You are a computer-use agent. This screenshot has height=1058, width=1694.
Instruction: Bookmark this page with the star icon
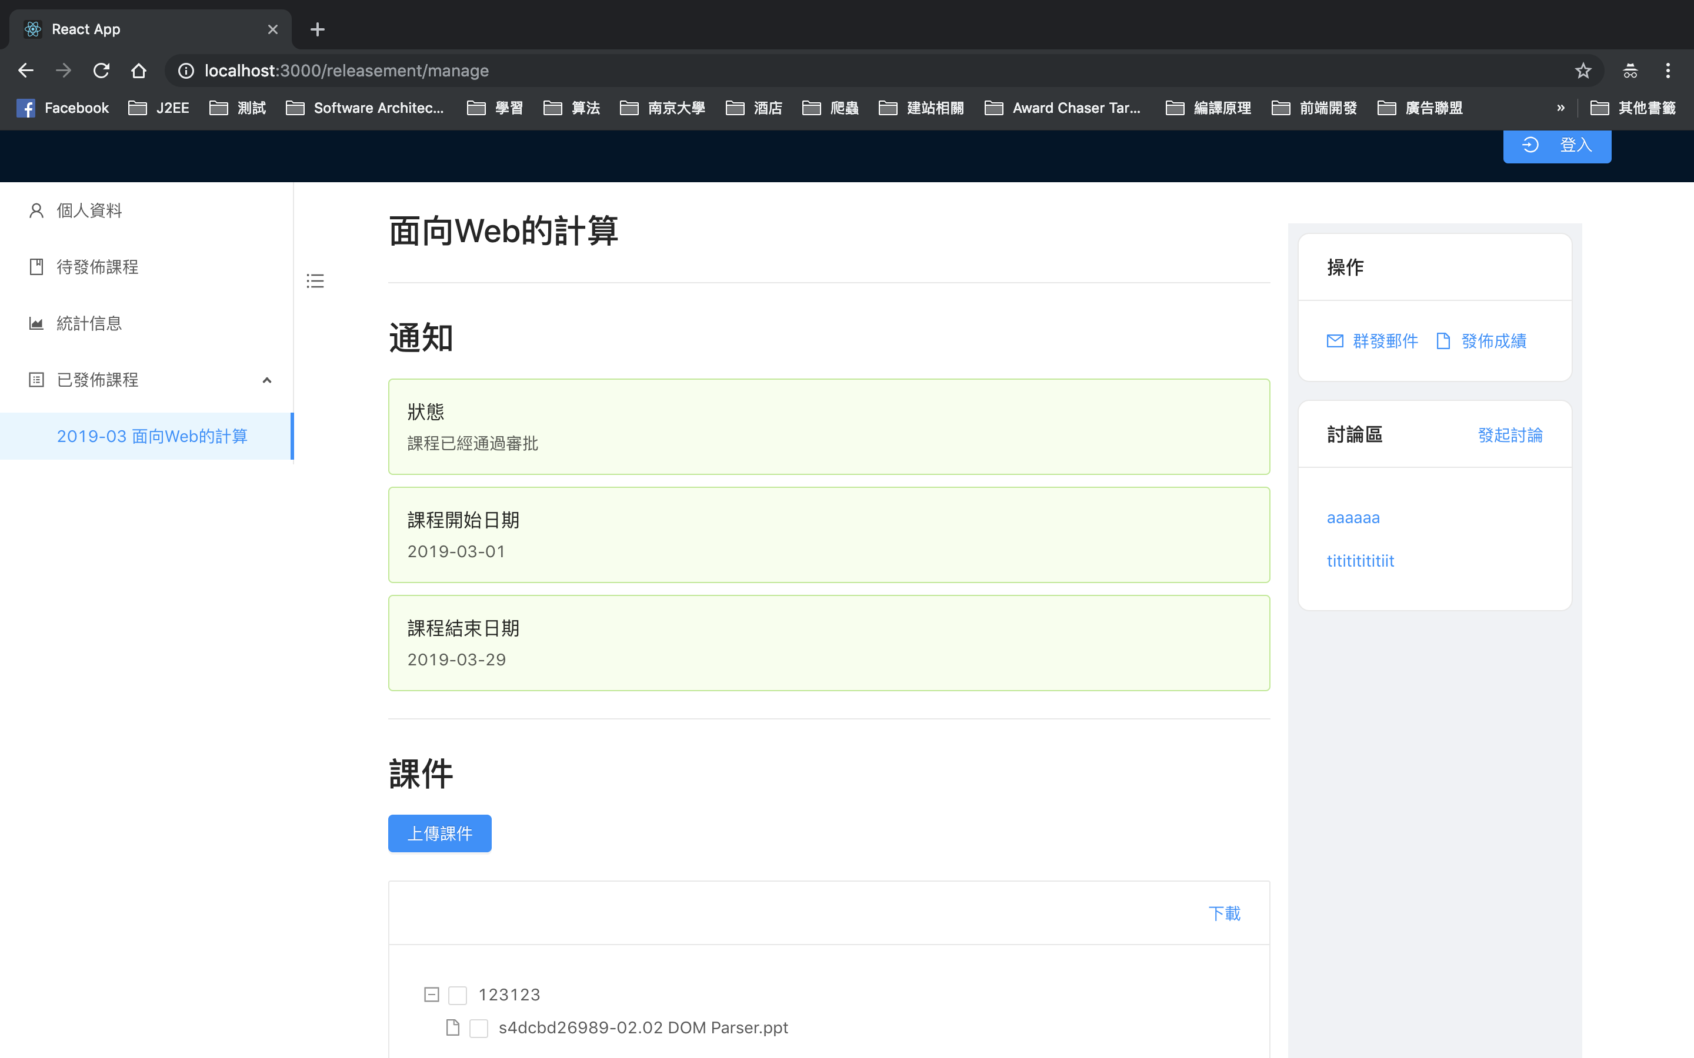(1583, 71)
